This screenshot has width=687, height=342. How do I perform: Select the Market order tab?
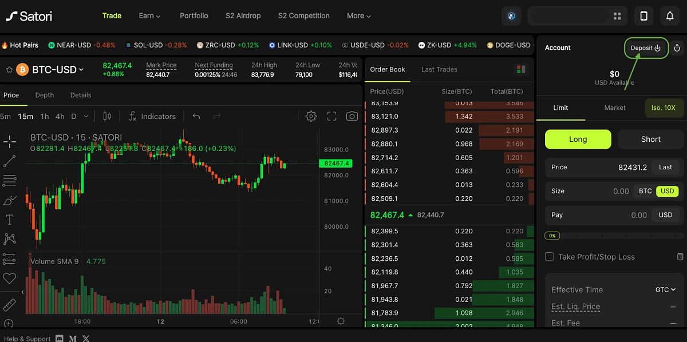tap(615, 108)
